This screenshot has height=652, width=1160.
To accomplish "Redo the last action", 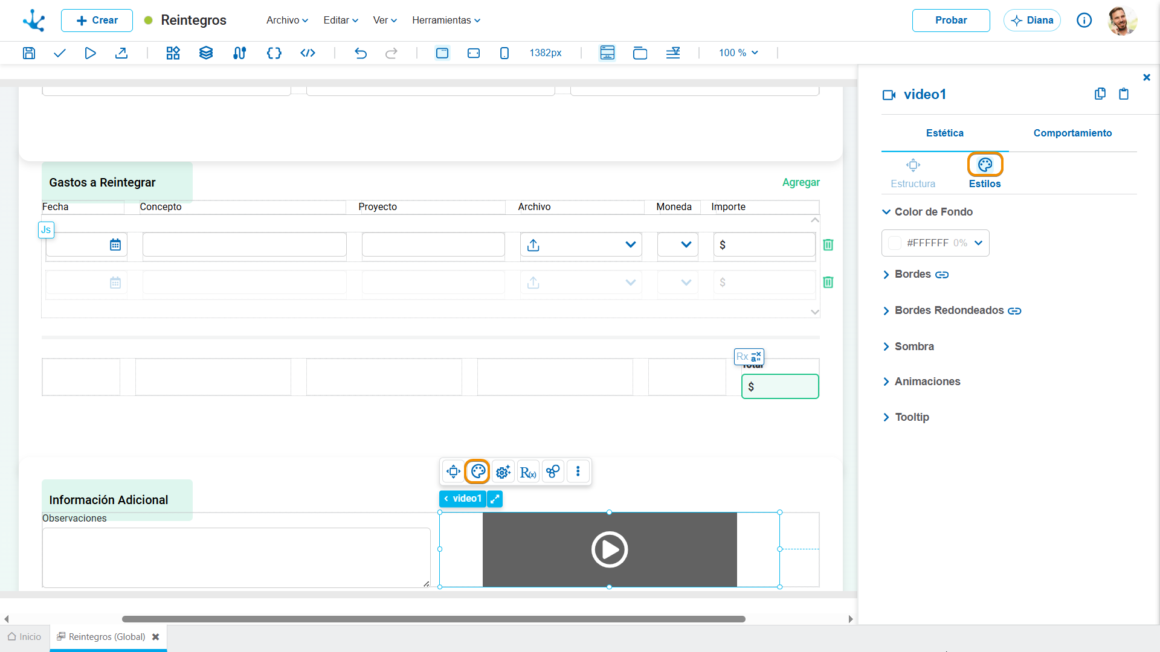I will pyautogui.click(x=391, y=53).
